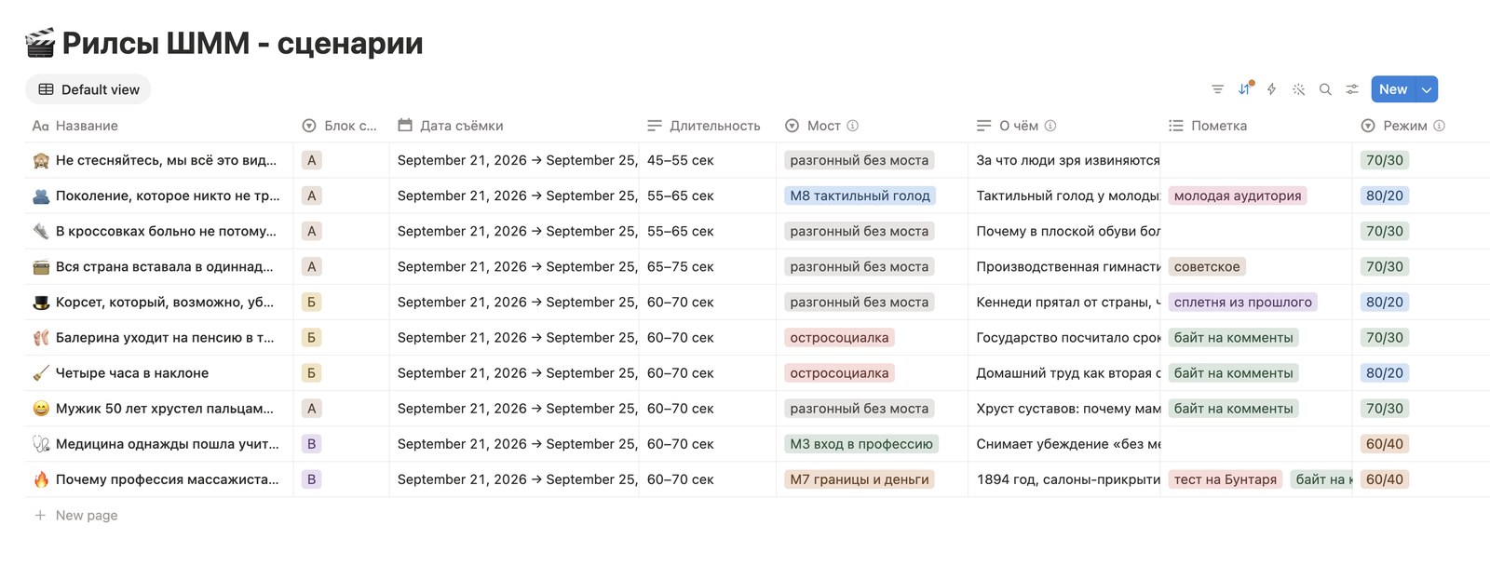Open the page Четыре часа в наклоне
The width and height of the screenshot is (1490, 566).
pos(132,373)
